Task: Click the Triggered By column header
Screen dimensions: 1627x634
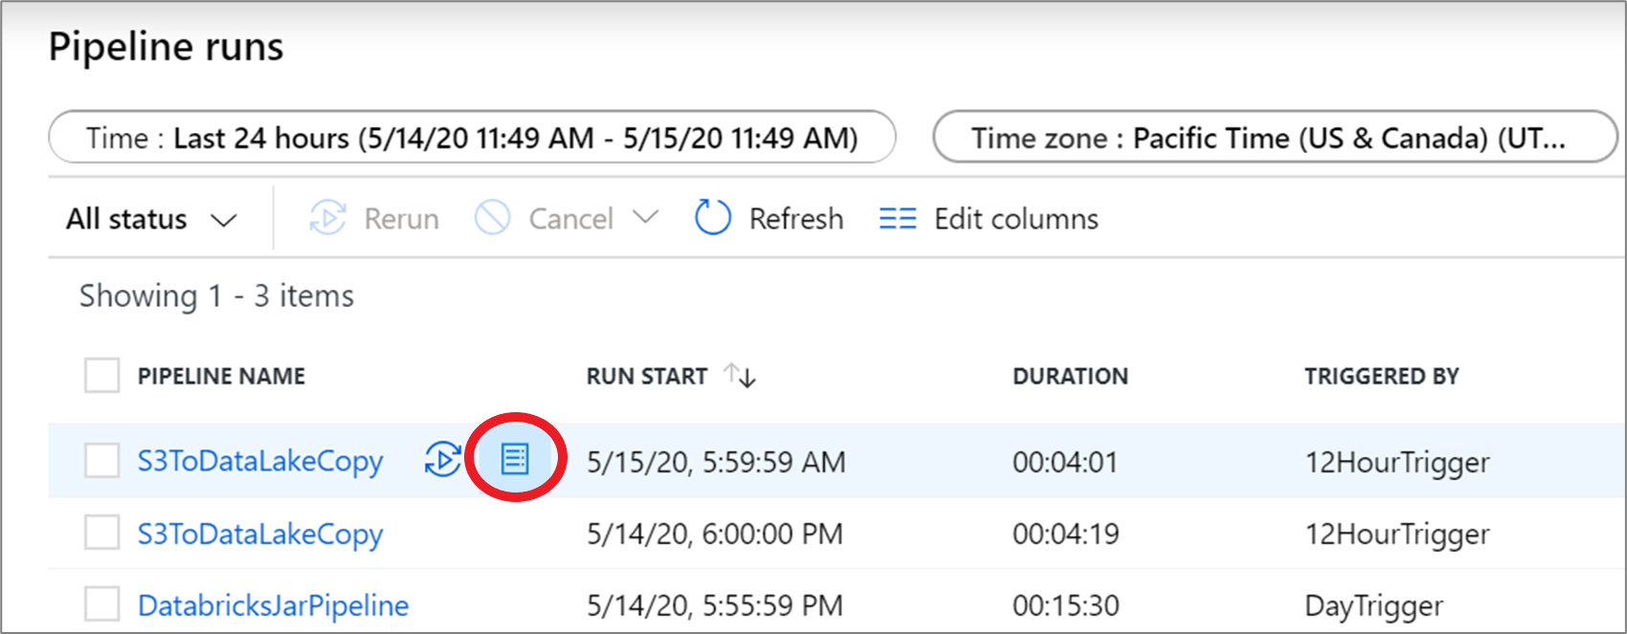Action: pos(1381,377)
